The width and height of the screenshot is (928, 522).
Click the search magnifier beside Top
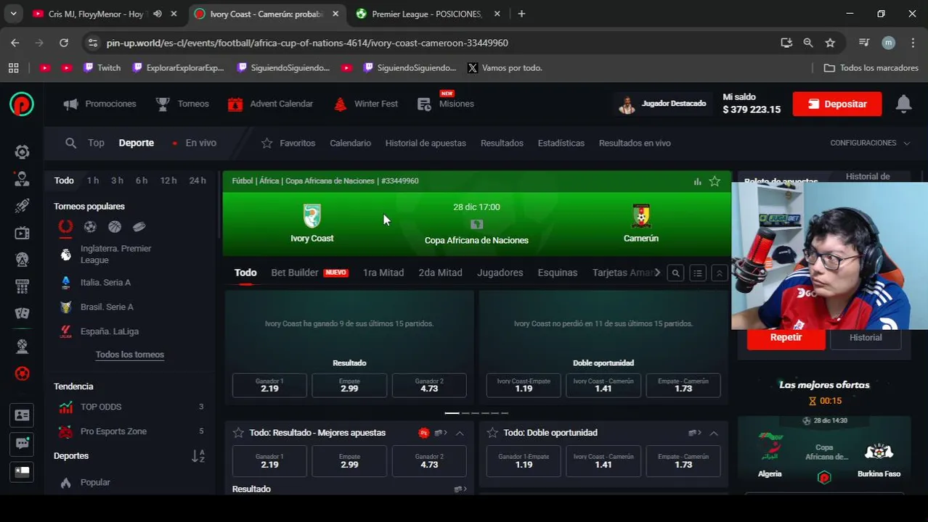tap(70, 143)
